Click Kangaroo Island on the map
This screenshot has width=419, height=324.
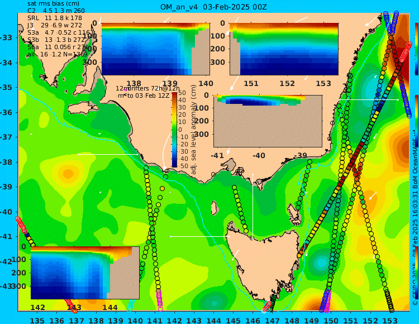coord(83,108)
